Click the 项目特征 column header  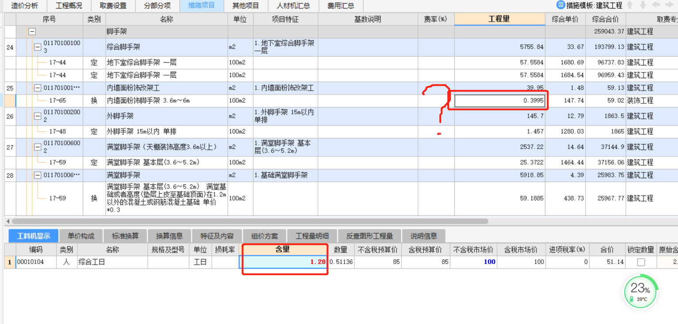[285, 19]
